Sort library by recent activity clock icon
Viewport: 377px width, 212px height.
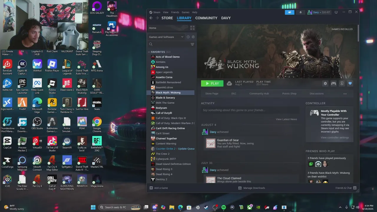point(188,37)
